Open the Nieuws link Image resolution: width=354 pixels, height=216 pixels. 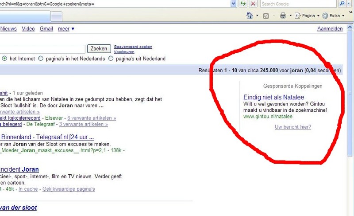8,29
